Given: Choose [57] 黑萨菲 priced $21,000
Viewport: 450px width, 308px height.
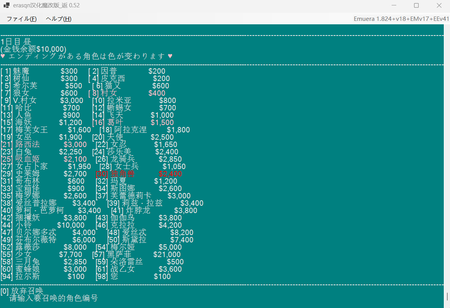Looking at the screenshot, I should pyautogui.click(x=136, y=254).
